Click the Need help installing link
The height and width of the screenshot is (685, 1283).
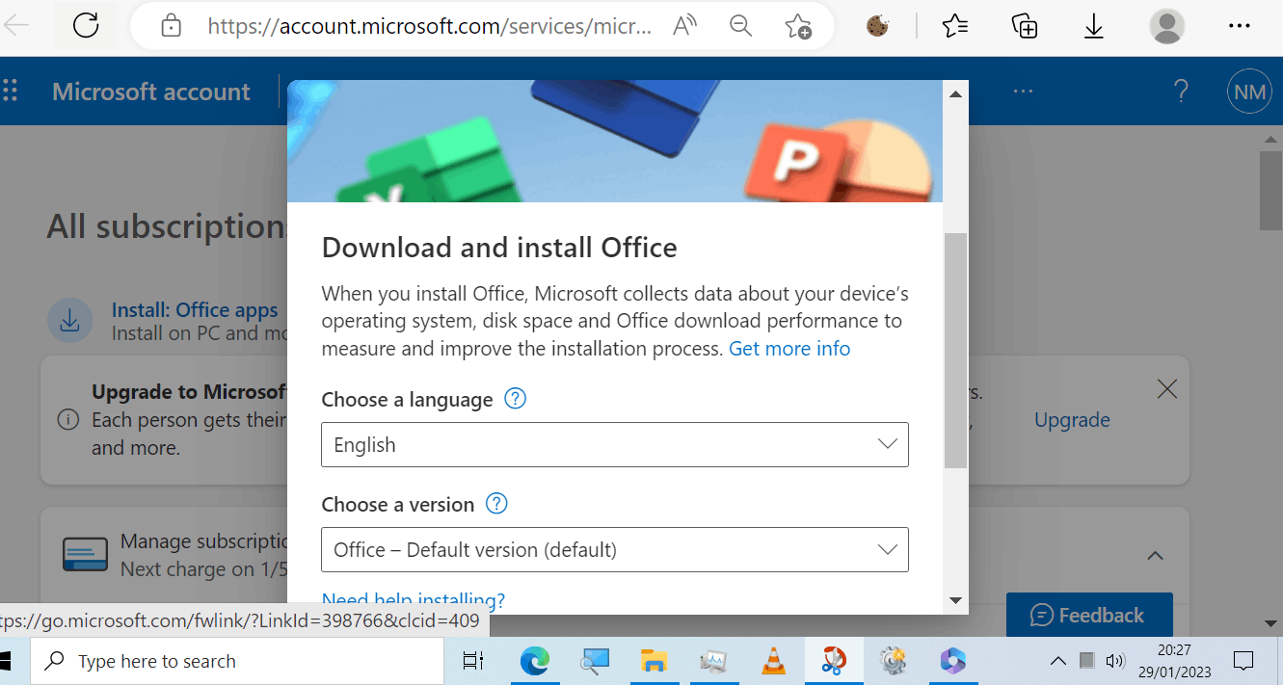pyautogui.click(x=414, y=600)
